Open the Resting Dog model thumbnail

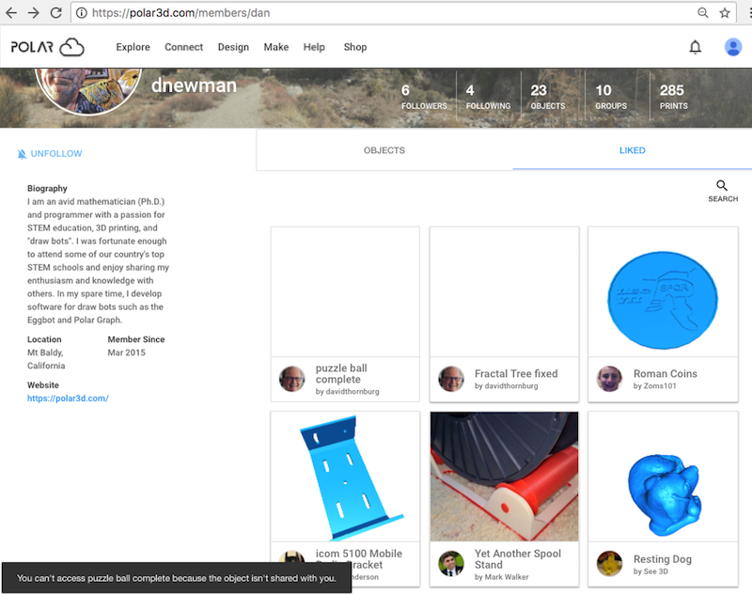663,477
